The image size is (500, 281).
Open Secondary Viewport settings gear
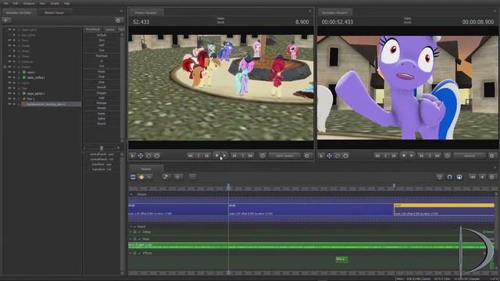coord(491,156)
